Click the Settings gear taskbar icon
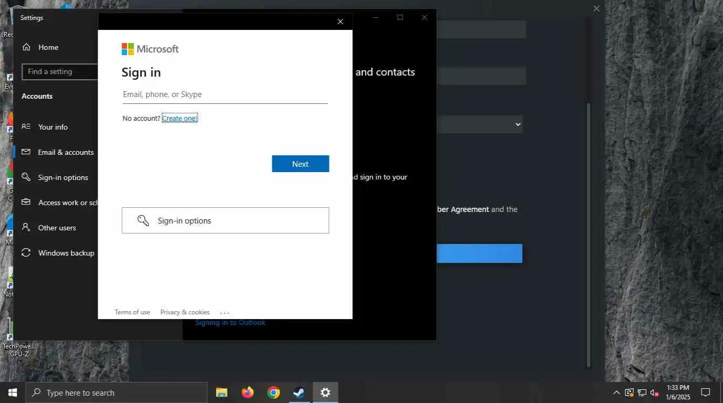 click(325, 393)
